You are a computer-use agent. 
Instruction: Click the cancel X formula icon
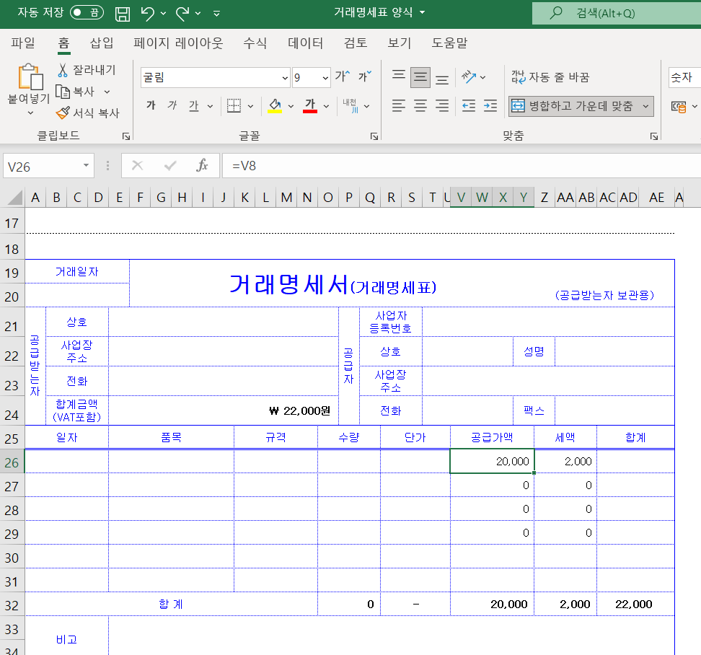pos(138,166)
